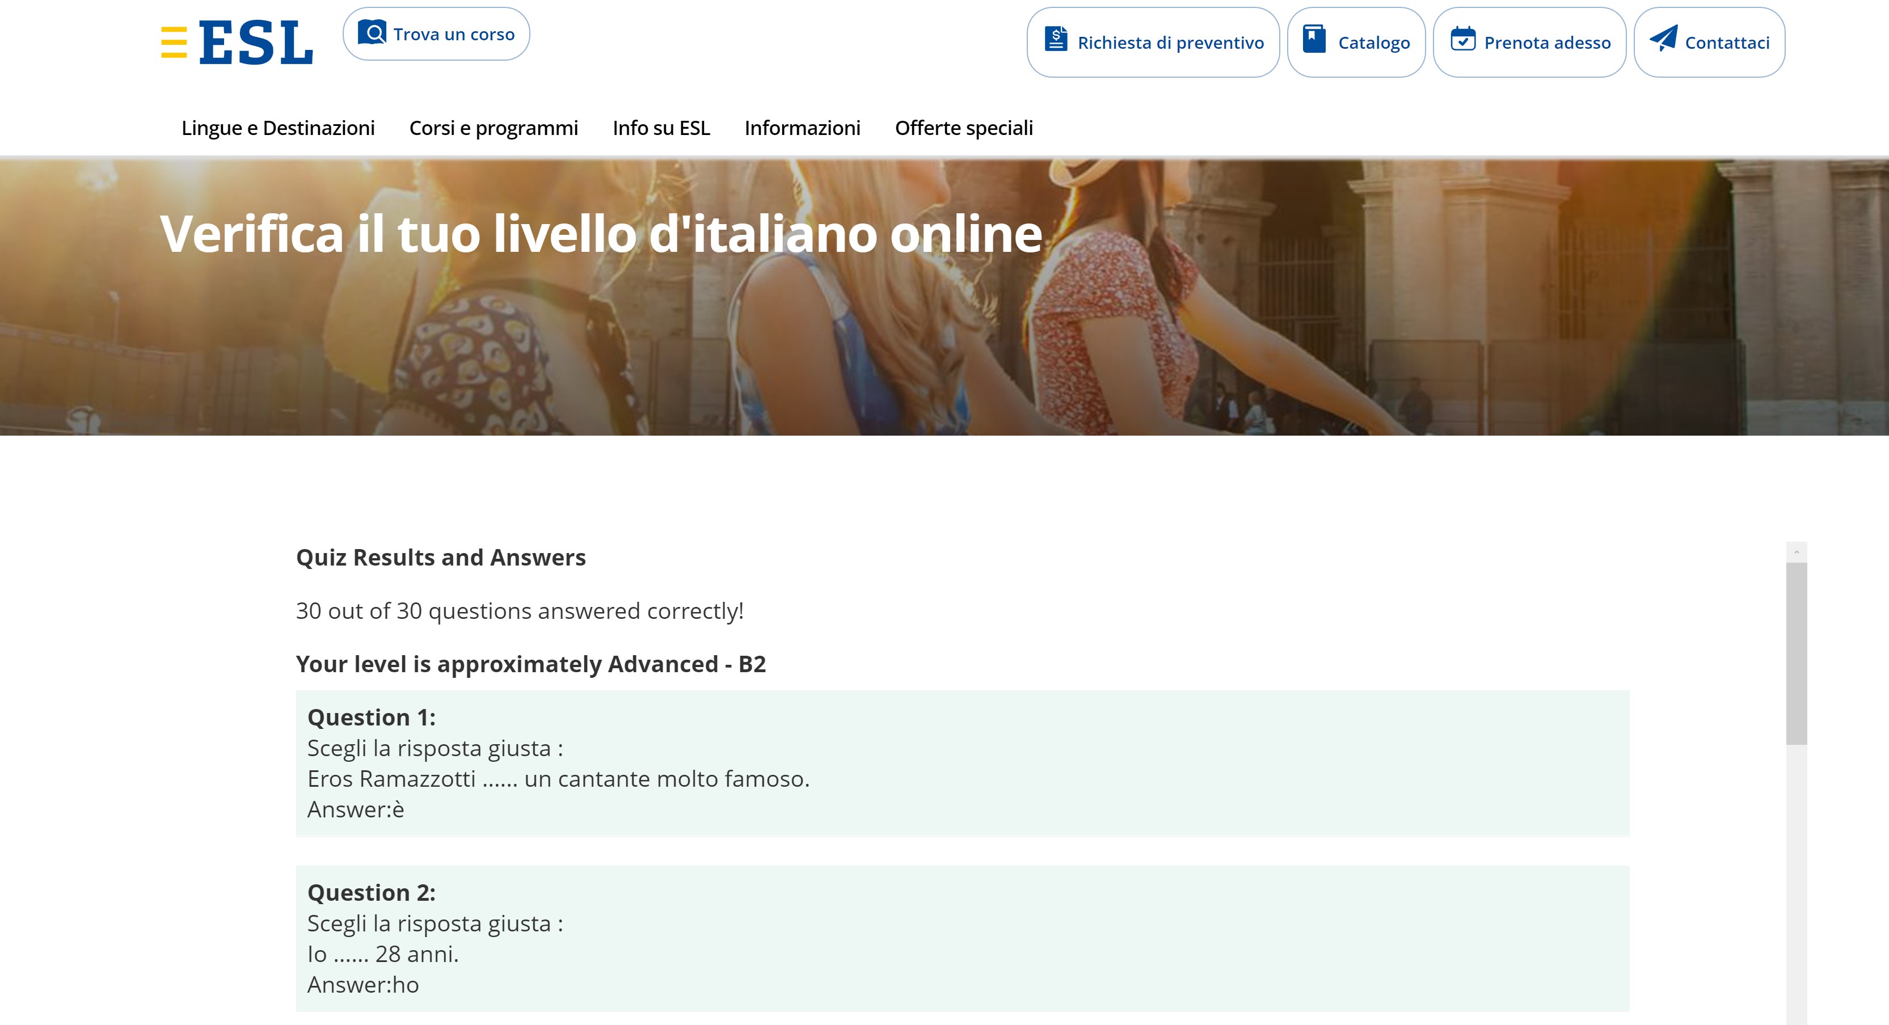
Task: Click the Catalogo button text
Action: [x=1373, y=43]
